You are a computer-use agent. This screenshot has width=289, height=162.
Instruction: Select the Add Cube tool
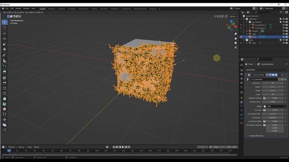click(x=5, y=67)
